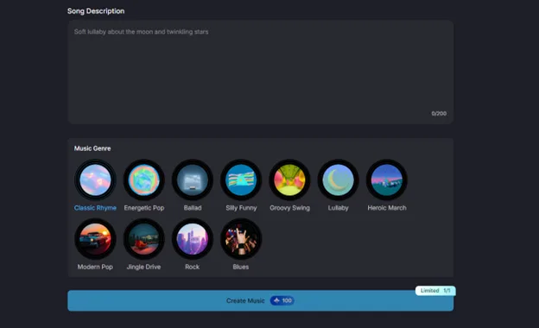Screen dimensions: 539x328
Task: Click the Energetic Pop label text
Action: point(144,208)
